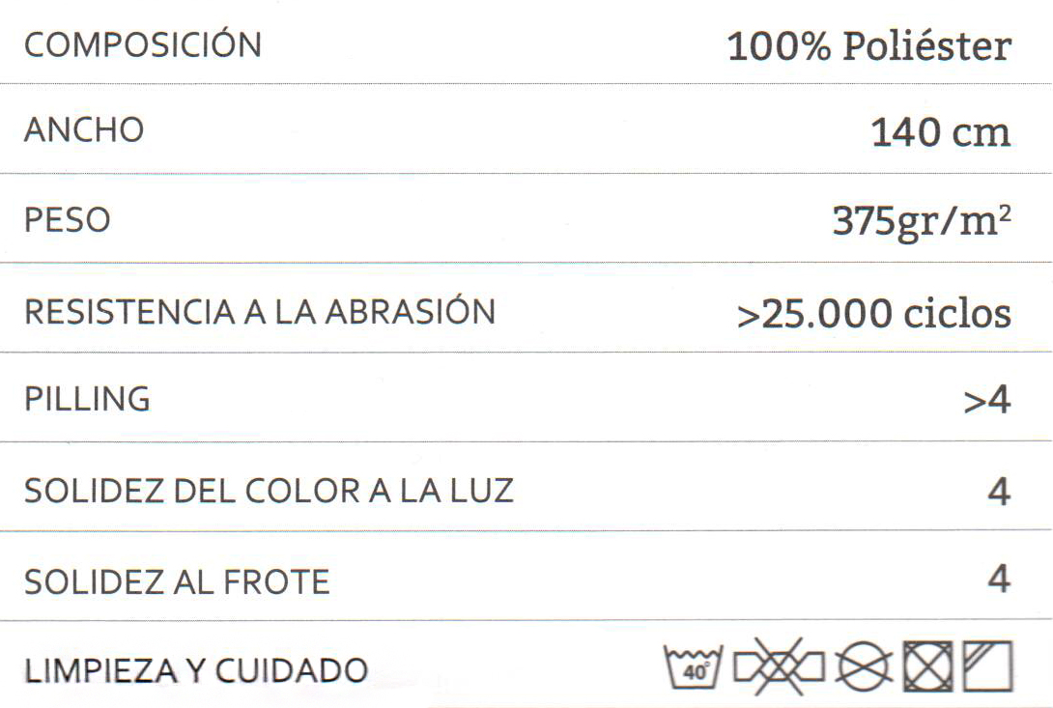Click the 40° wash tub symbol
Viewport: 1053px width, 708px height.
point(696,667)
